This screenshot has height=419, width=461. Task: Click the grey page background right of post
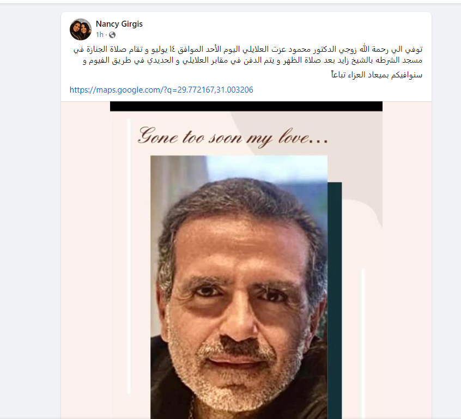(x=446, y=206)
